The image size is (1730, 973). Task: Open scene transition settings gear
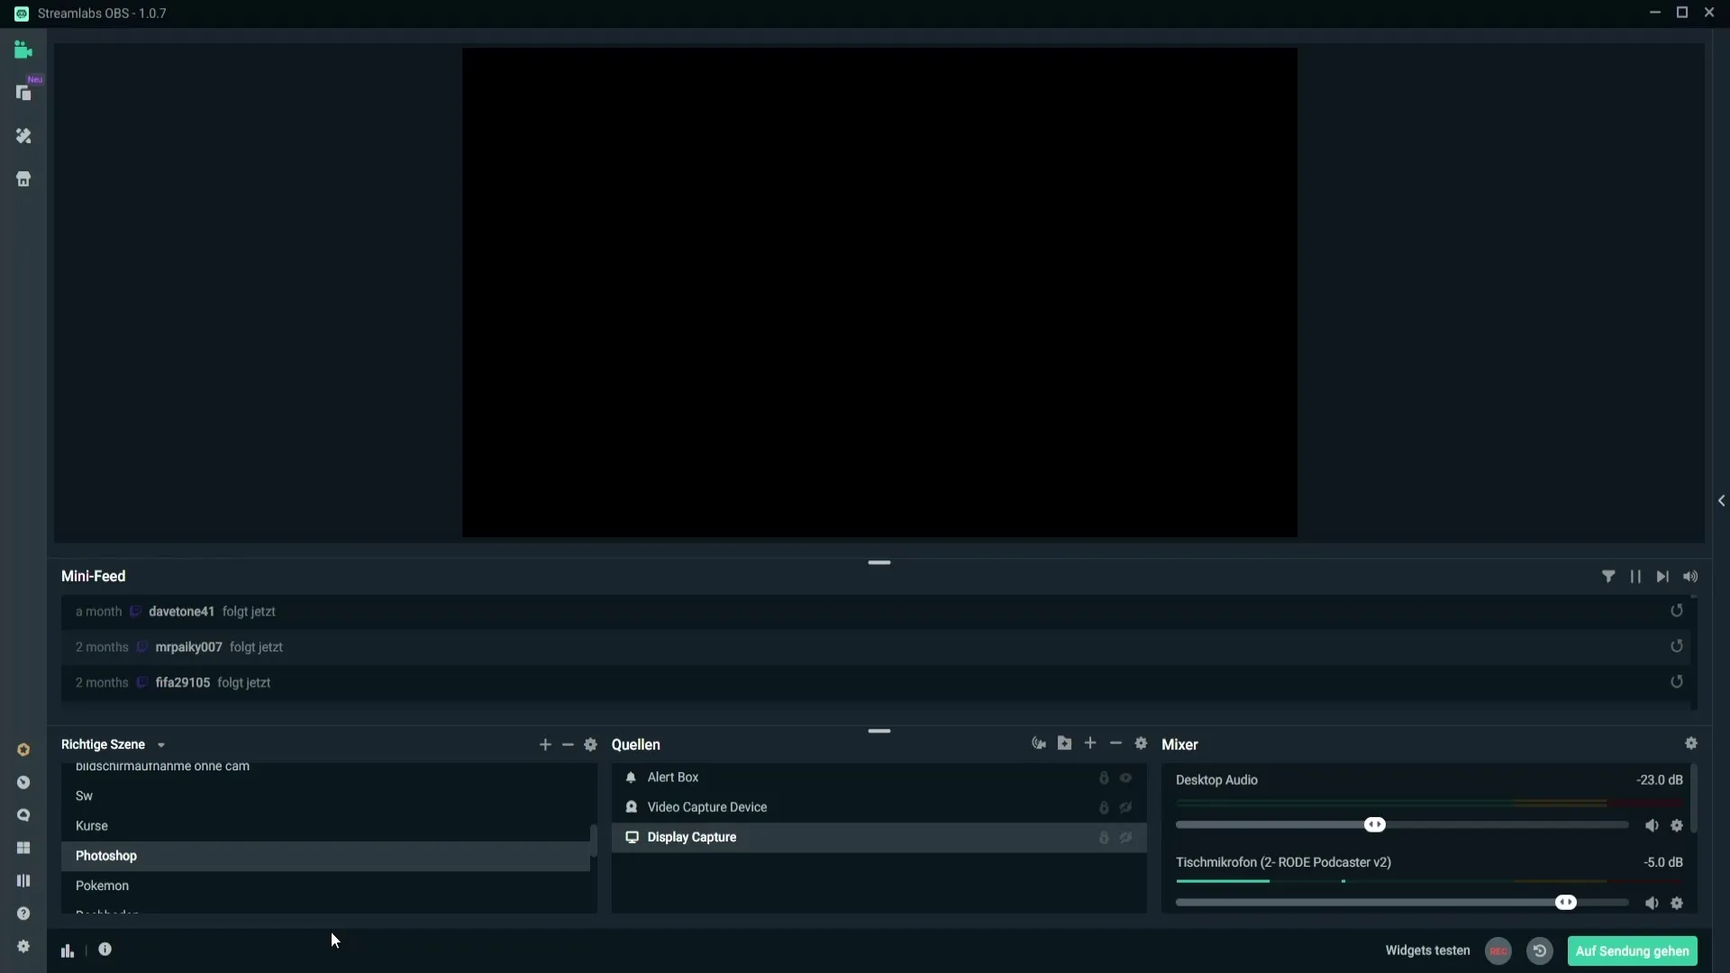(x=590, y=744)
